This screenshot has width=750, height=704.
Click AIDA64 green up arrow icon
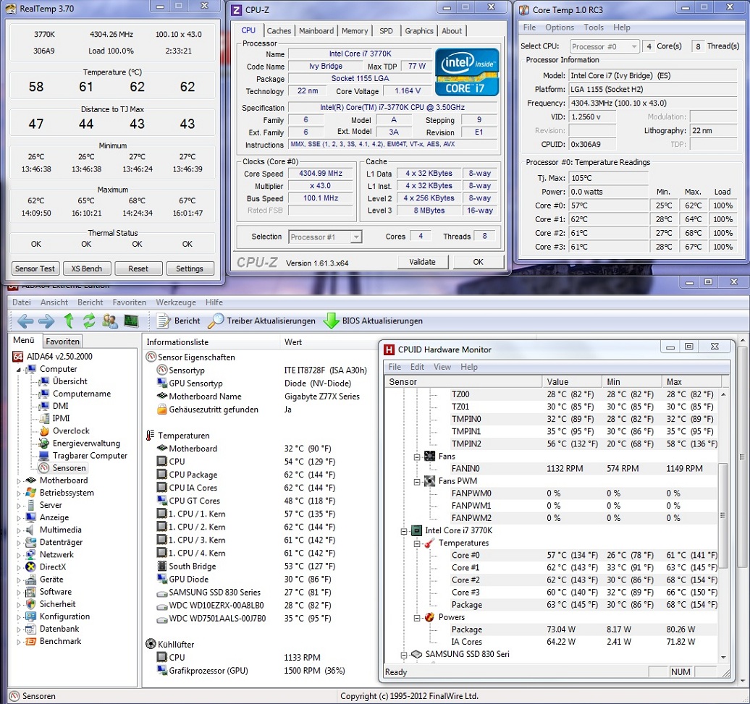point(69,321)
